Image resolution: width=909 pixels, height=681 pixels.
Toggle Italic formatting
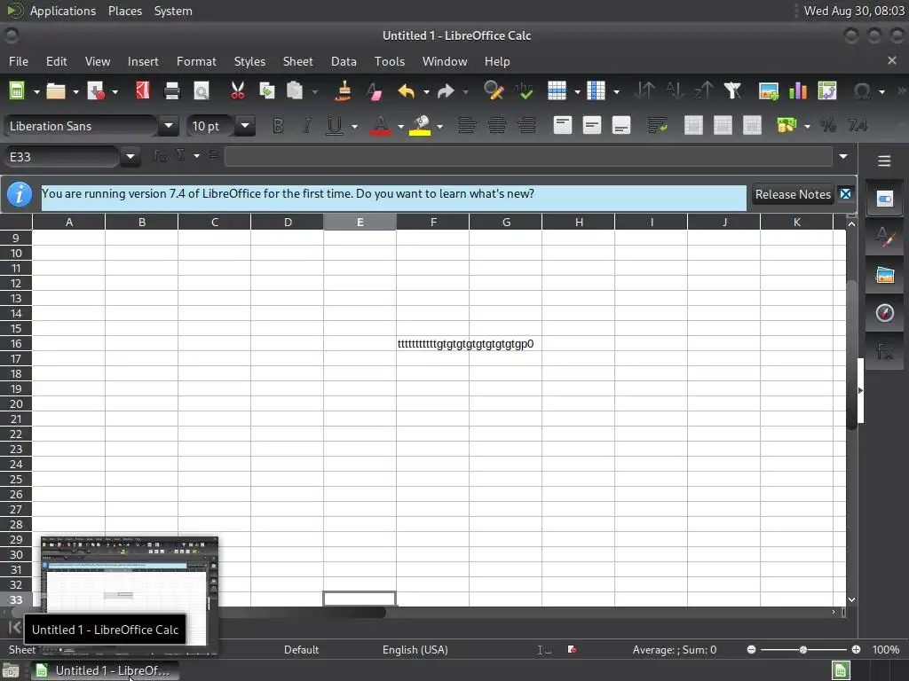(x=306, y=126)
